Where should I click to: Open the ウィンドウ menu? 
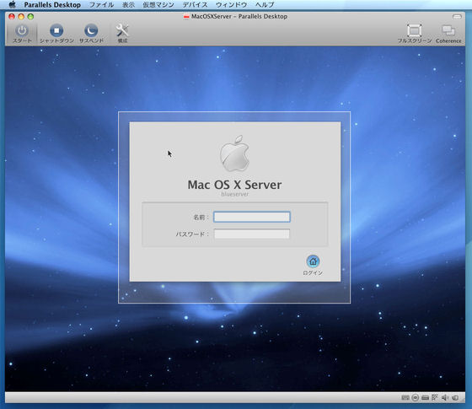point(232,5)
